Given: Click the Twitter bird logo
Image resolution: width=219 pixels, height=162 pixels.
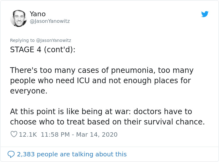Looking at the screenshot, I should click(205, 14).
